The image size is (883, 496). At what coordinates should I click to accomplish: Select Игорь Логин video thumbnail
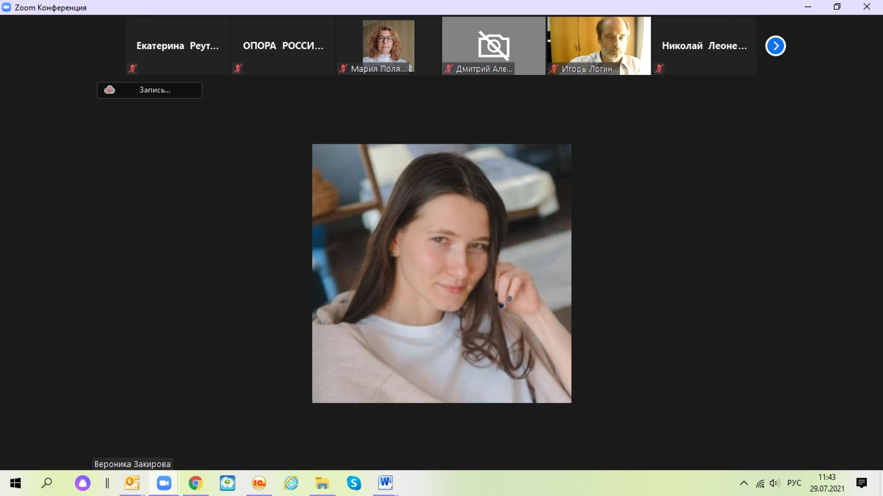(599, 46)
